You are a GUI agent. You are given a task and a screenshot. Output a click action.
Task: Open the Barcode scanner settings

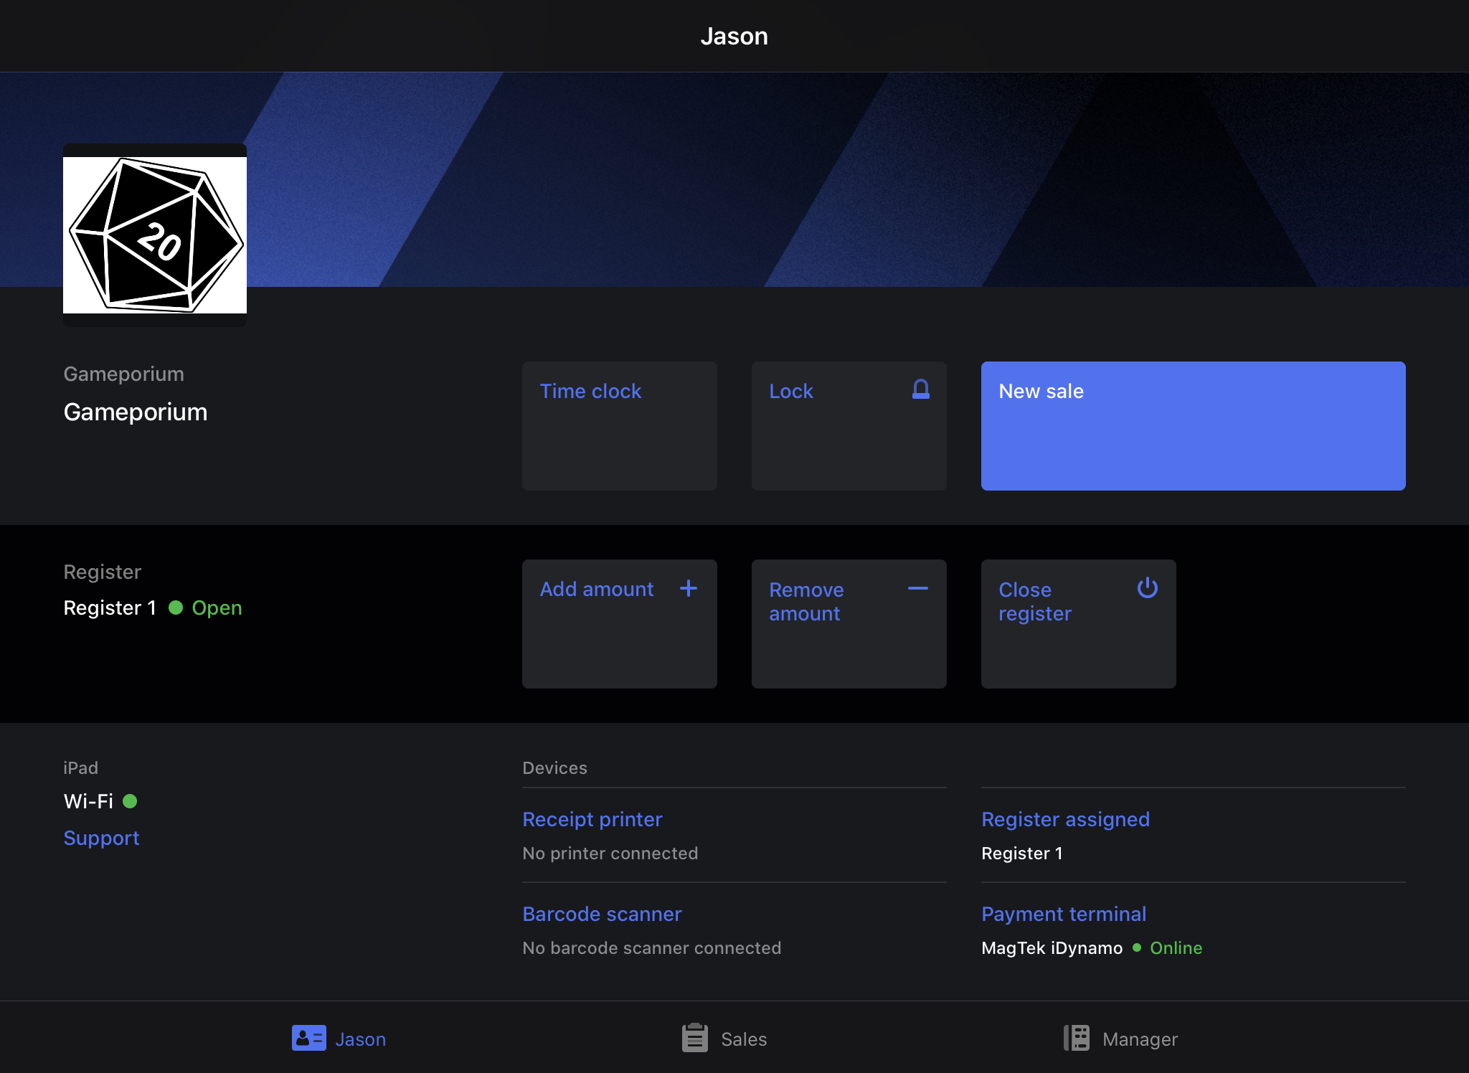(603, 913)
